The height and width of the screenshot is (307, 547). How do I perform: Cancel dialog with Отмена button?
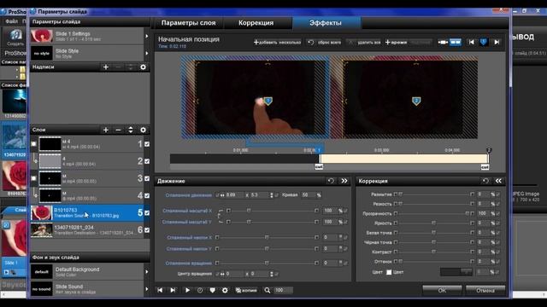pos(485,290)
